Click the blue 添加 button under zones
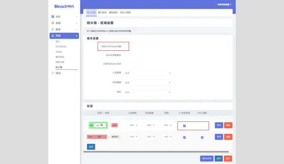Viewport: 284px width, 164px height. coord(91,147)
